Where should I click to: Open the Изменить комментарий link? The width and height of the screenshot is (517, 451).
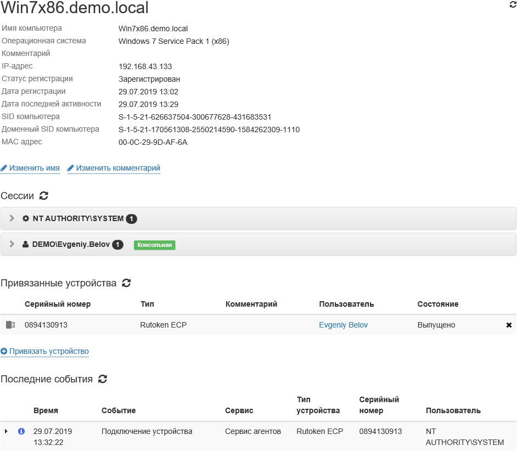[117, 168]
